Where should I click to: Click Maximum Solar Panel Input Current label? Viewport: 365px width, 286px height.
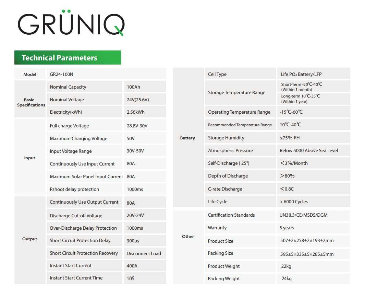pos(86,176)
